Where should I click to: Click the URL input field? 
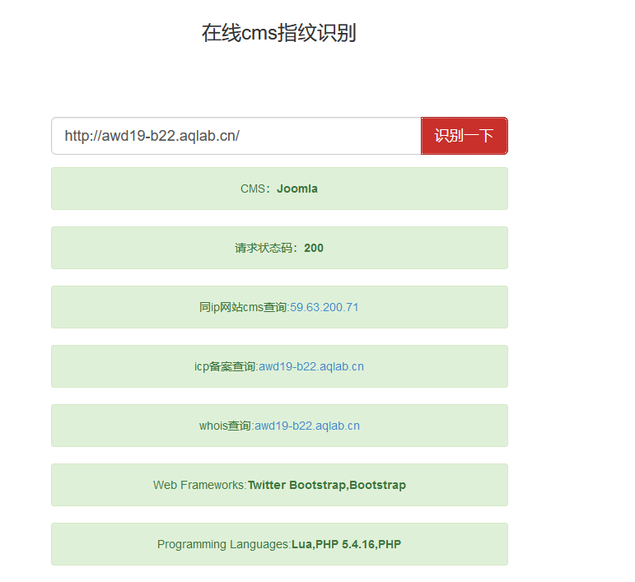236,136
